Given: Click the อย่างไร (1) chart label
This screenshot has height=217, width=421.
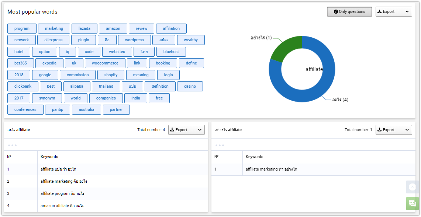Looking at the screenshot, I should tap(261, 38).
